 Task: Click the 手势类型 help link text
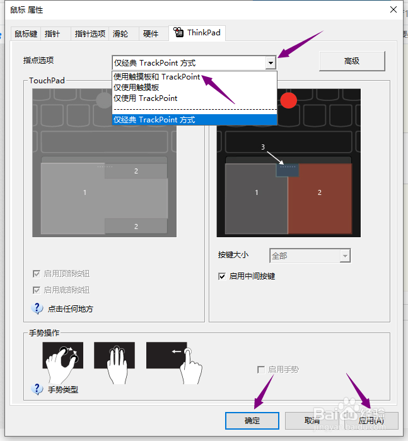click(63, 389)
